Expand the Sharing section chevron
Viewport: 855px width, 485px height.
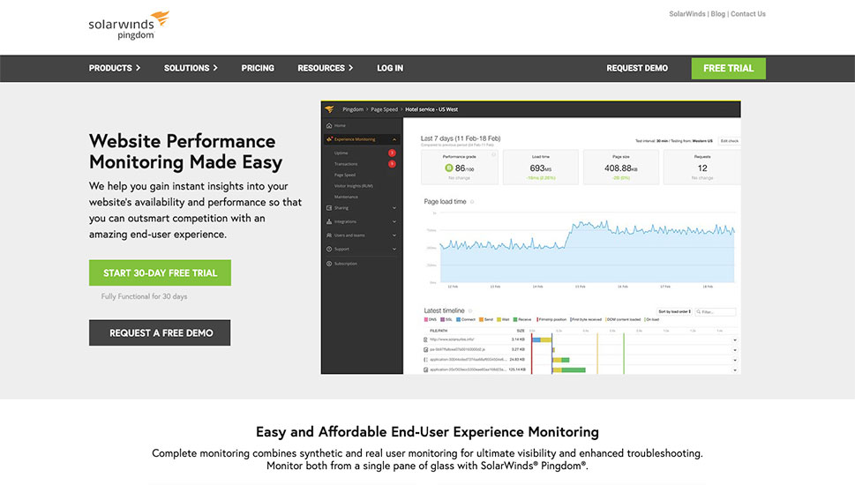[394, 207]
